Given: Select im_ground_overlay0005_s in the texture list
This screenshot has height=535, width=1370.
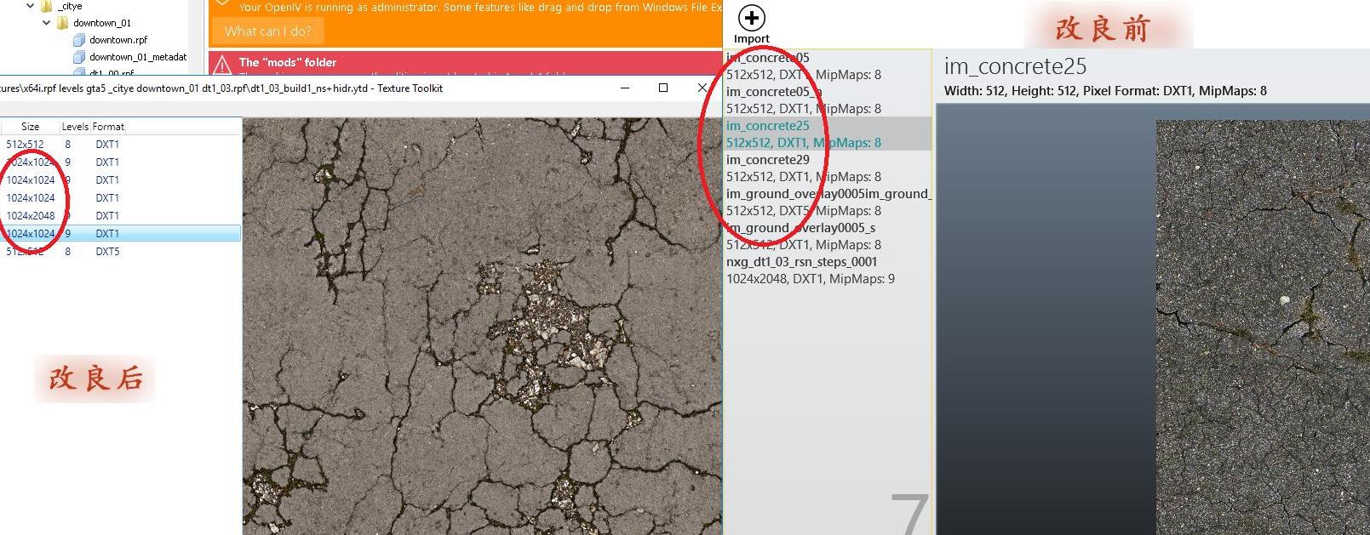Looking at the screenshot, I should point(828,236).
